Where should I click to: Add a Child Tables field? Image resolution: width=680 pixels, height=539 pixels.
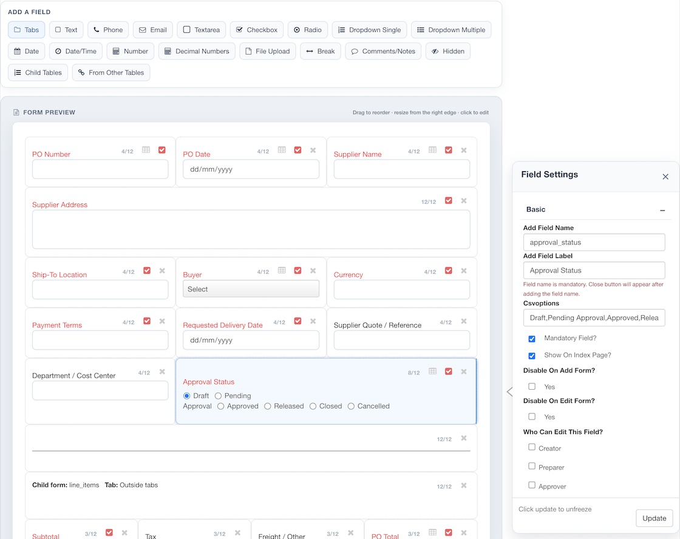38,72
